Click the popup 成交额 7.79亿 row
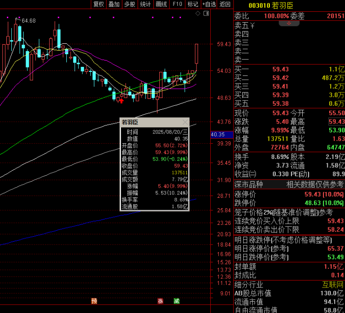This screenshot has width=345, height=313. pos(155,180)
